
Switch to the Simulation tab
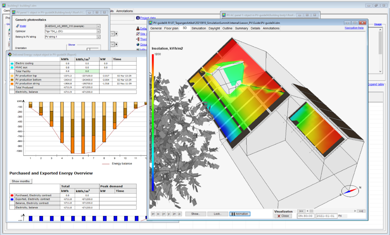point(199,28)
